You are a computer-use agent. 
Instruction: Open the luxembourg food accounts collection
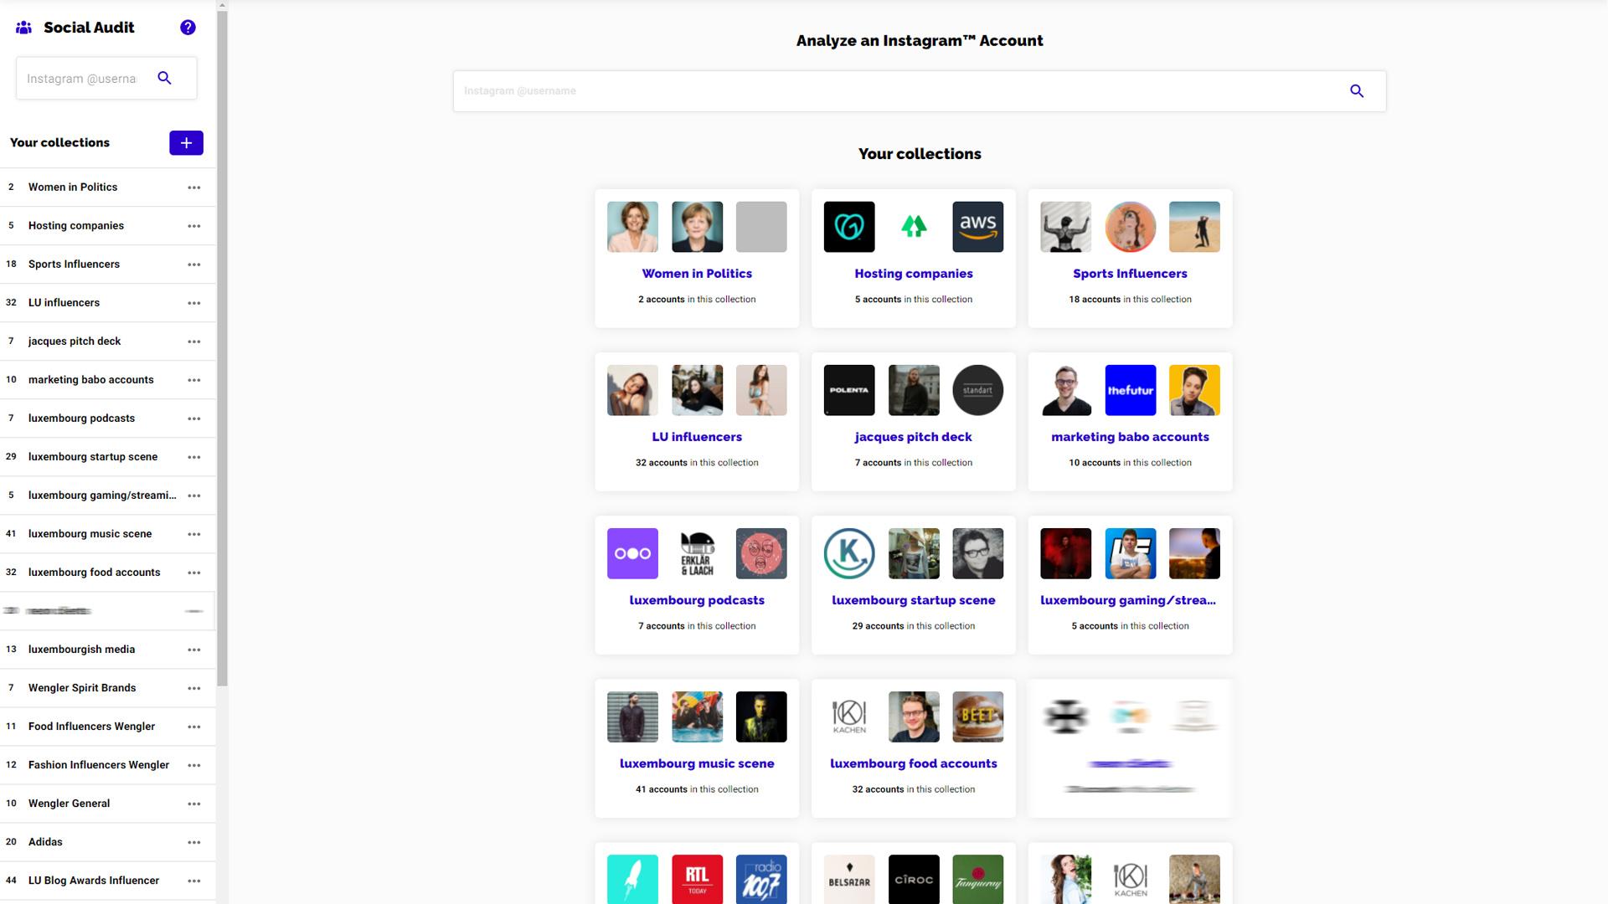[x=915, y=763]
